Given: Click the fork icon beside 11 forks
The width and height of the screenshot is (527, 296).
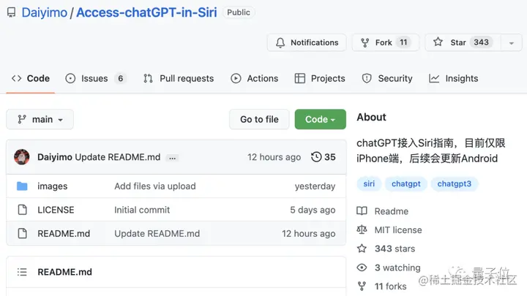Looking at the screenshot, I should (362, 286).
